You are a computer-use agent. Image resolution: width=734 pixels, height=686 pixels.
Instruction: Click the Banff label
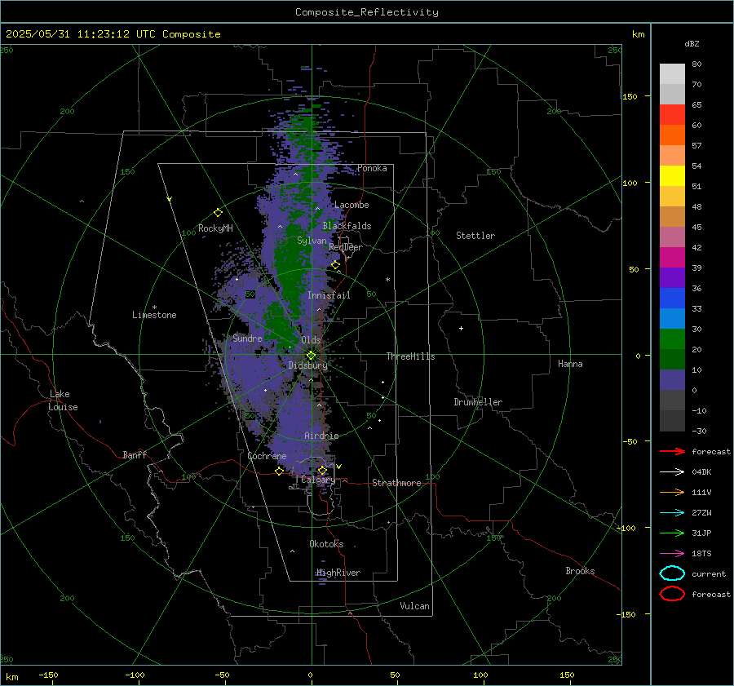[x=135, y=454]
